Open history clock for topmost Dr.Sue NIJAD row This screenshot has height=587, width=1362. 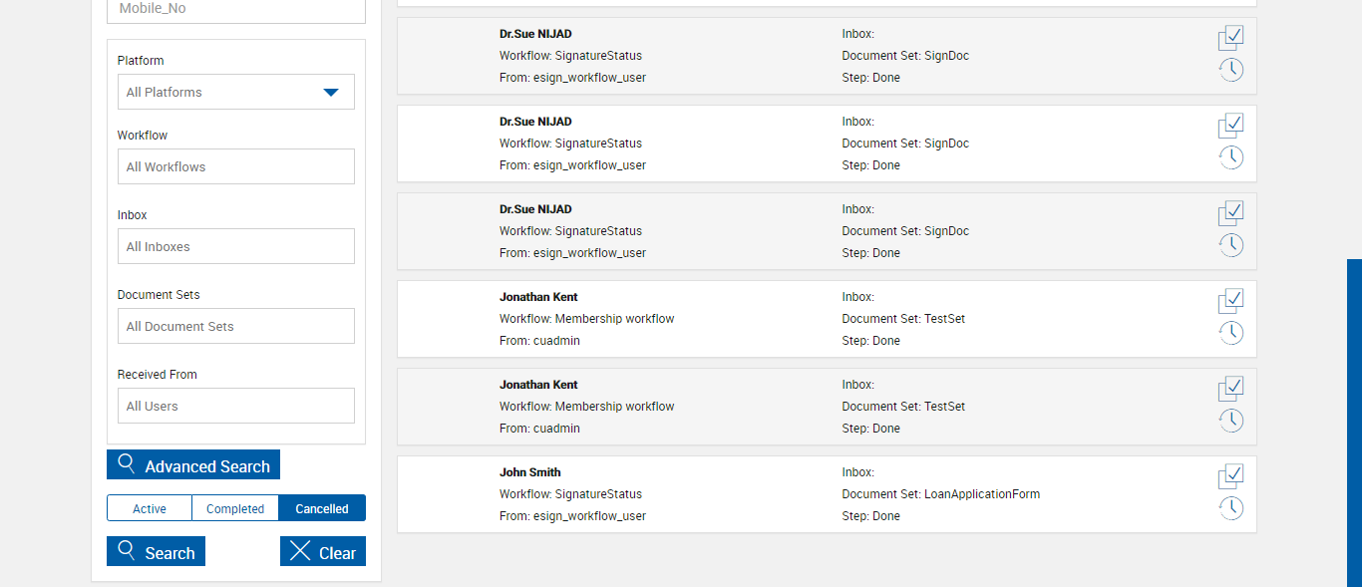pos(1231,70)
